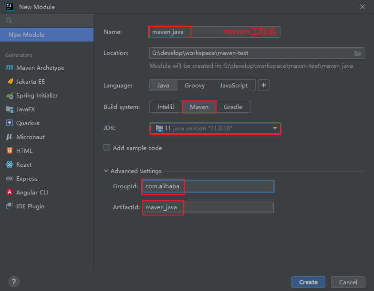Select IDE Plugin generator entry
Viewport: 374px width, 291px height.
point(47,206)
